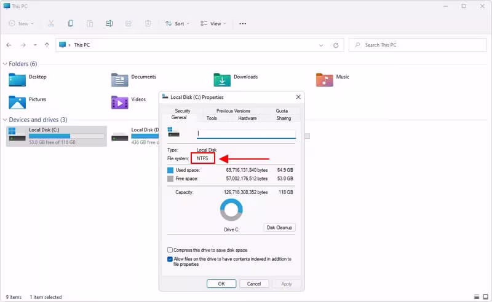Click the NTFS file system value

click(x=202, y=158)
